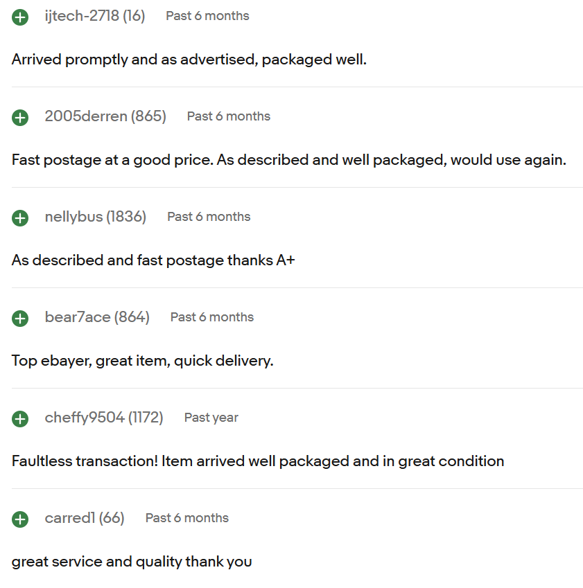Select the "Top ebayer, great item" feedback text

143,361
